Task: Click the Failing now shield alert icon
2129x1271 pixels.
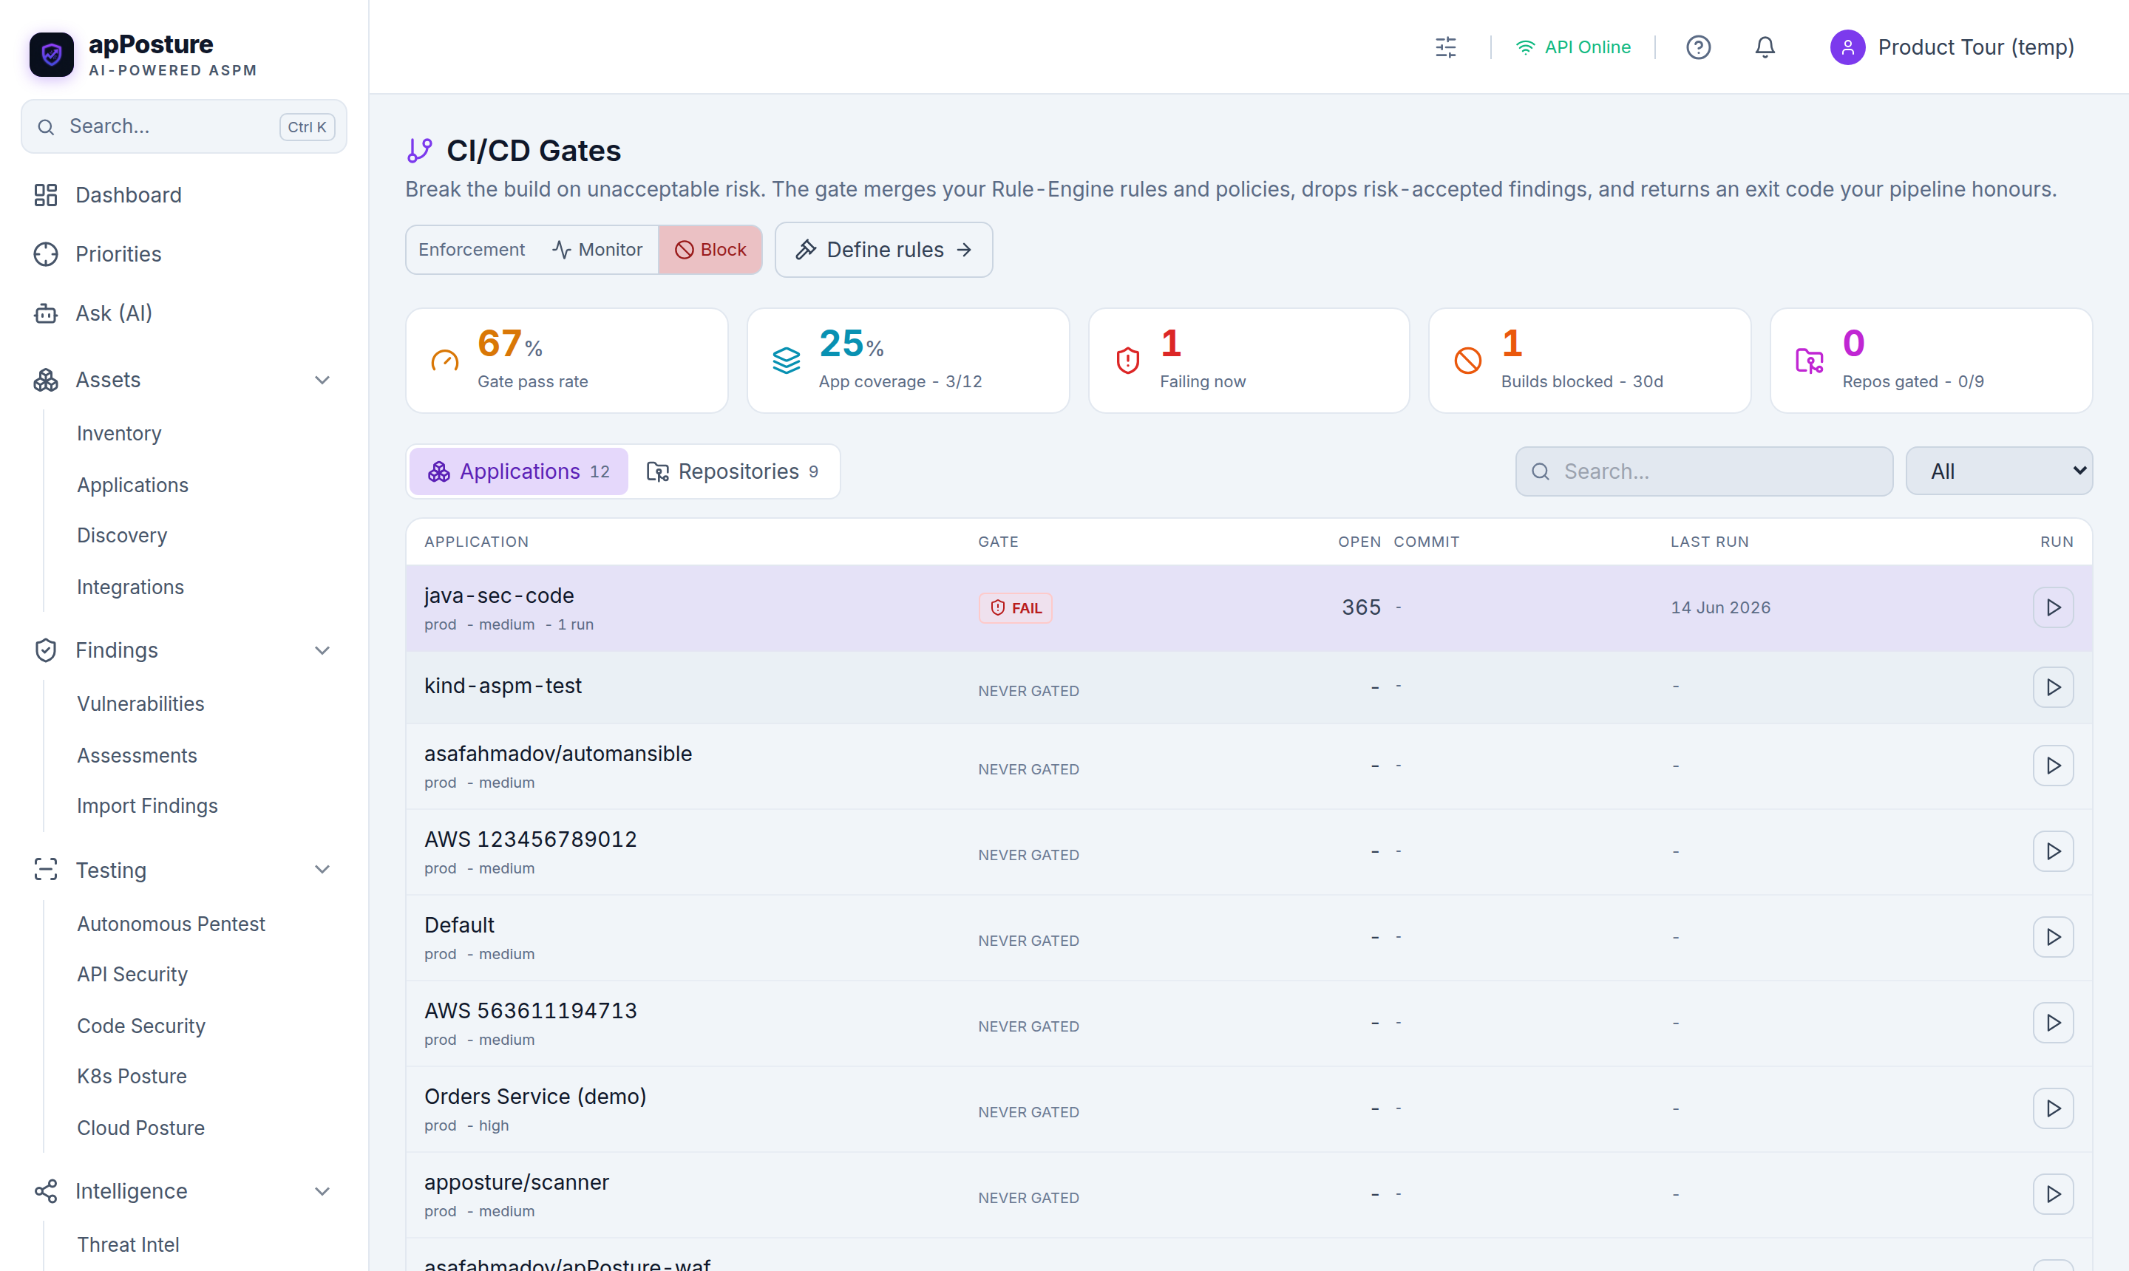Action: coord(1127,361)
